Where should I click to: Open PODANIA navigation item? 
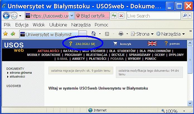tap(117, 59)
